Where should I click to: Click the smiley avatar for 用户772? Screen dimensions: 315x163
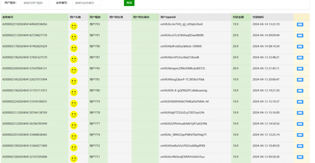point(74,148)
